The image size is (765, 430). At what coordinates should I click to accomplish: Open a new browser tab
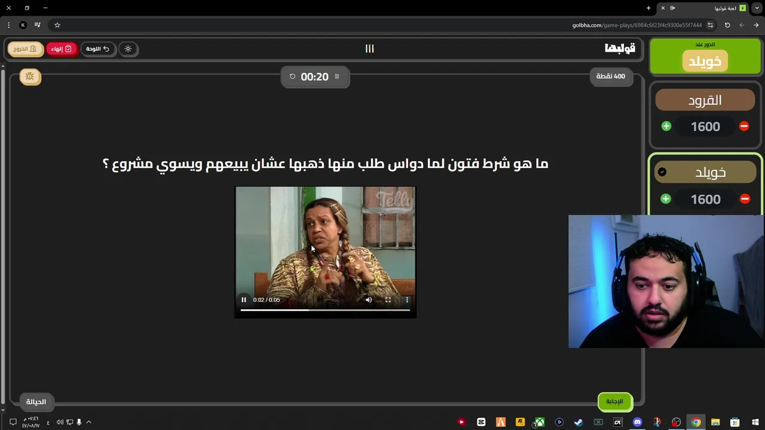click(x=648, y=8)
